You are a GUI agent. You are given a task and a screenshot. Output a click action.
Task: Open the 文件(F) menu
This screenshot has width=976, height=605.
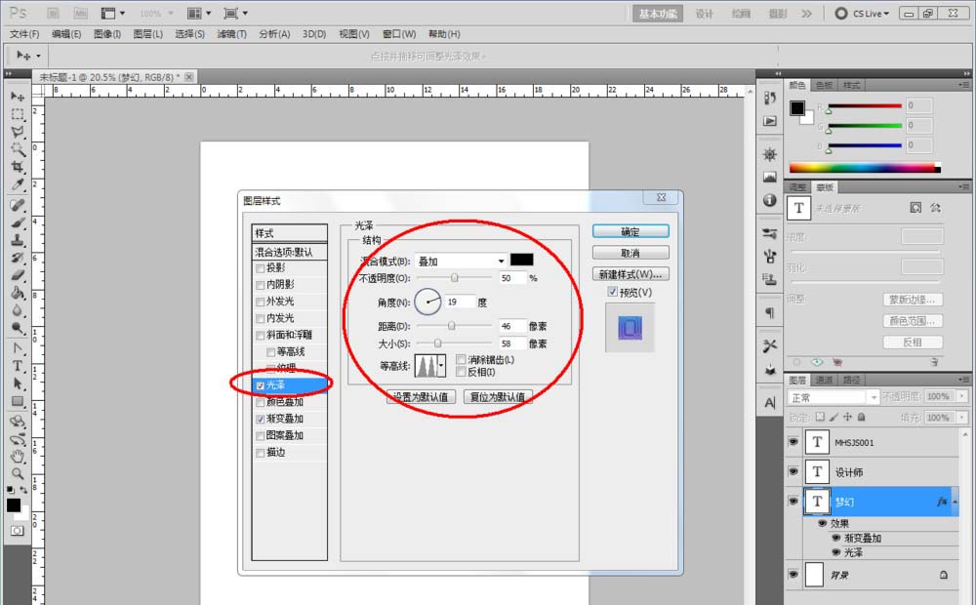[24, 34]
